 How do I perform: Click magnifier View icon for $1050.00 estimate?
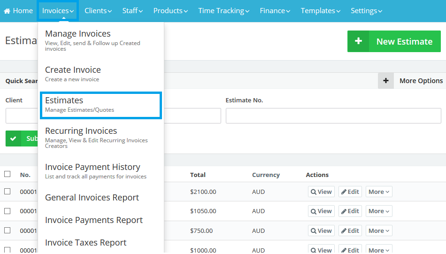point(314,211)
